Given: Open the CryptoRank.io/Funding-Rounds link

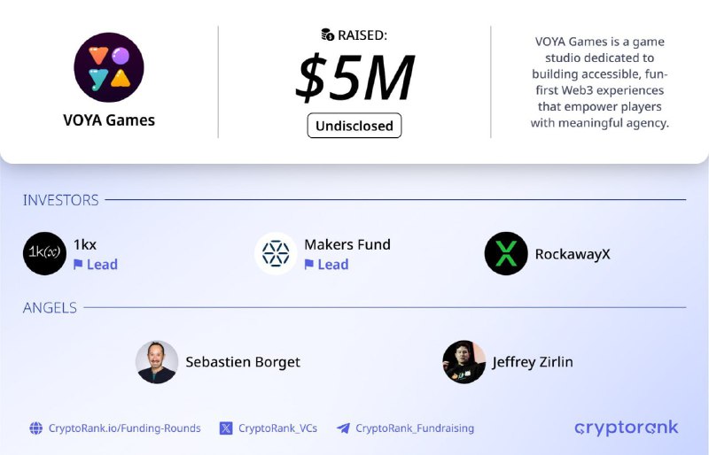Looking at the screenshot, I should (x=124, y=428).
